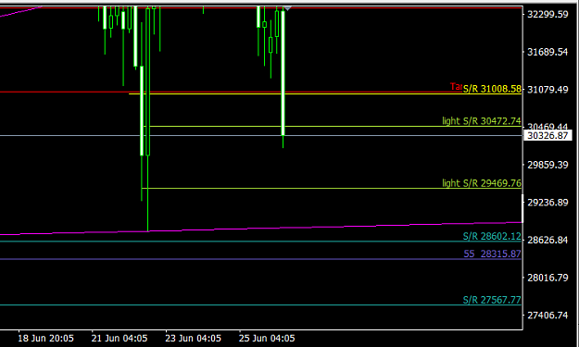Click the yellow S/R 31008.58 label
Viewport: 579px width, 347px height.
(x=492, y=89)
